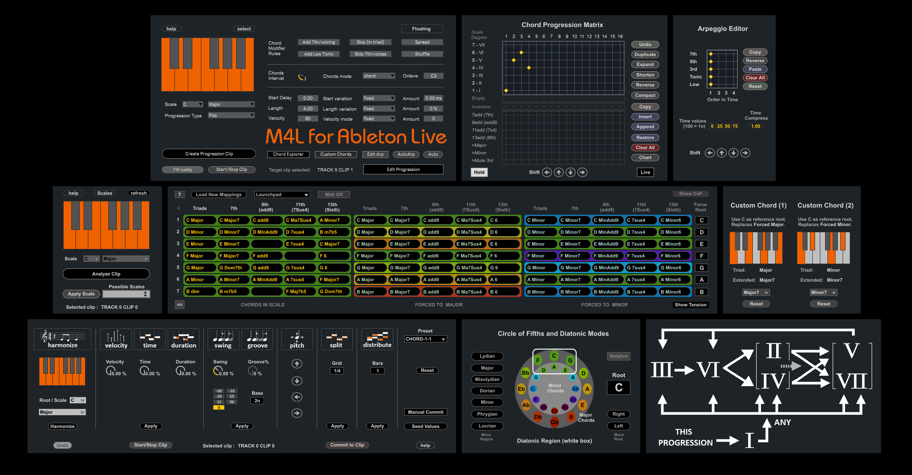The height and width of the screenshot is (475, 912).
Task: Click shift right arrow in Arpeggio Editor
Action: [745, 153]
